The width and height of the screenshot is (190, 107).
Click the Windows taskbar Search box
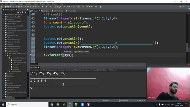pos(27,104)
